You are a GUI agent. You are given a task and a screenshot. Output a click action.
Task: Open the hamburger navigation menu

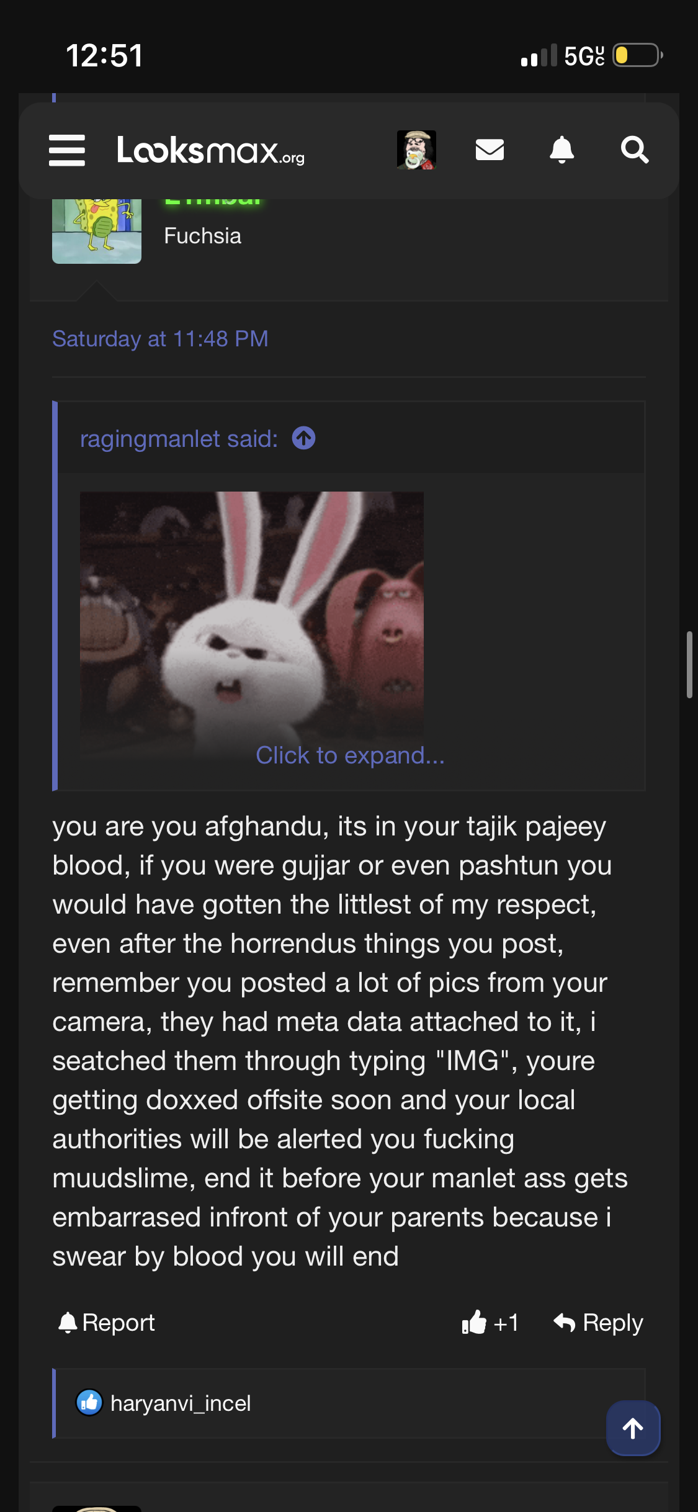coord(67,150)
